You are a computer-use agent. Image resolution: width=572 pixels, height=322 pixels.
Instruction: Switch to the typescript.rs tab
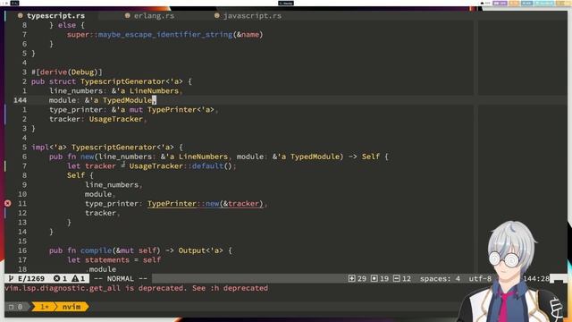(55, 16)
